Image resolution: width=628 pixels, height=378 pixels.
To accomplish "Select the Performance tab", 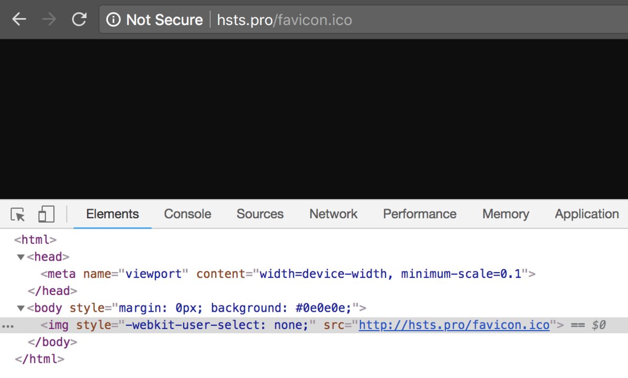I will click(x=420, y=214).
